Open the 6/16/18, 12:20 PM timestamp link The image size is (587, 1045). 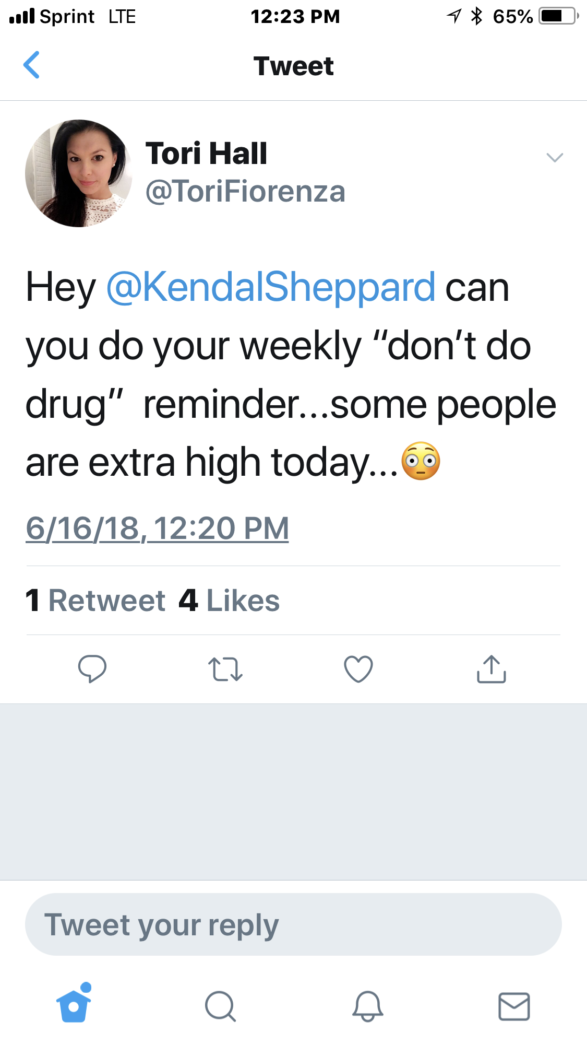click(x=157, y=528)
